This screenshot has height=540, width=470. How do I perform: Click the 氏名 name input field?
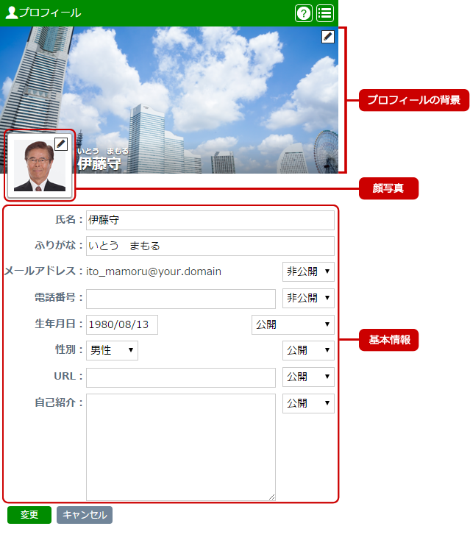coord(210,220)
